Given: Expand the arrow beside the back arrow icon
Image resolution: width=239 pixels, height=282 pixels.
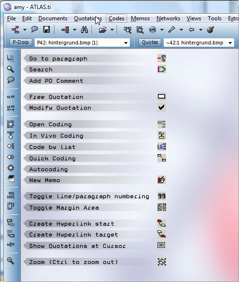Looking at the screenshot, I should 201,30.
